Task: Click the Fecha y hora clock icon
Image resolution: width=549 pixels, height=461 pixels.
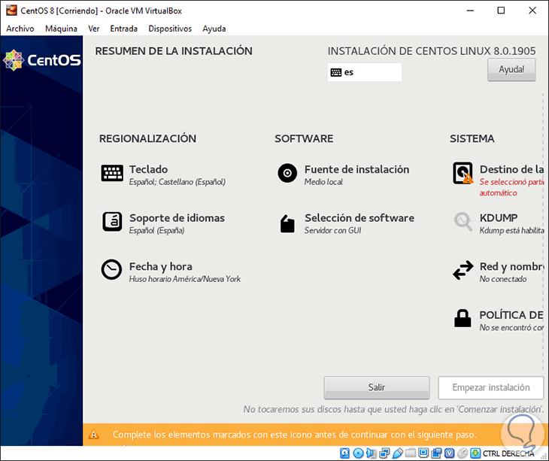Action: click(x=111, y=269)
